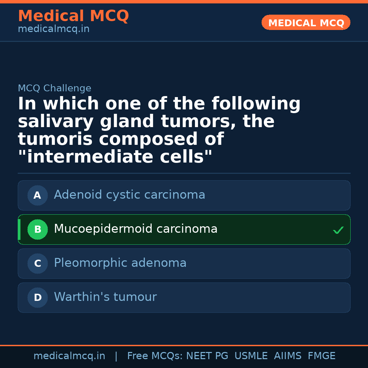Click the orange MEDICAL MCQ badge

[x=306, y=22]
